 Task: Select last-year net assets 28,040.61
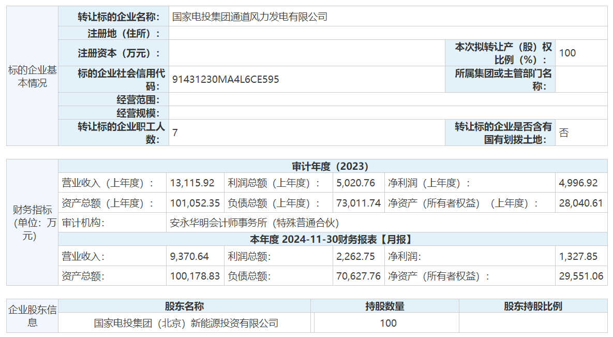point(581,203)
